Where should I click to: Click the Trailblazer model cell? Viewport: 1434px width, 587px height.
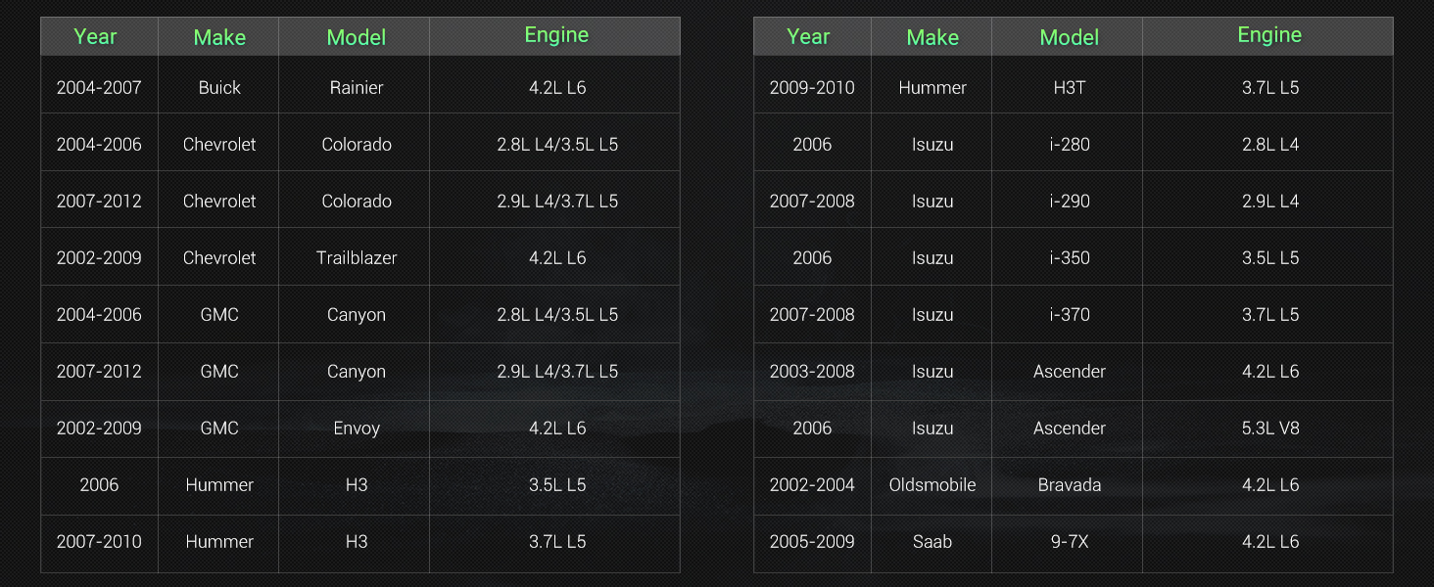(x=355, y=257)
